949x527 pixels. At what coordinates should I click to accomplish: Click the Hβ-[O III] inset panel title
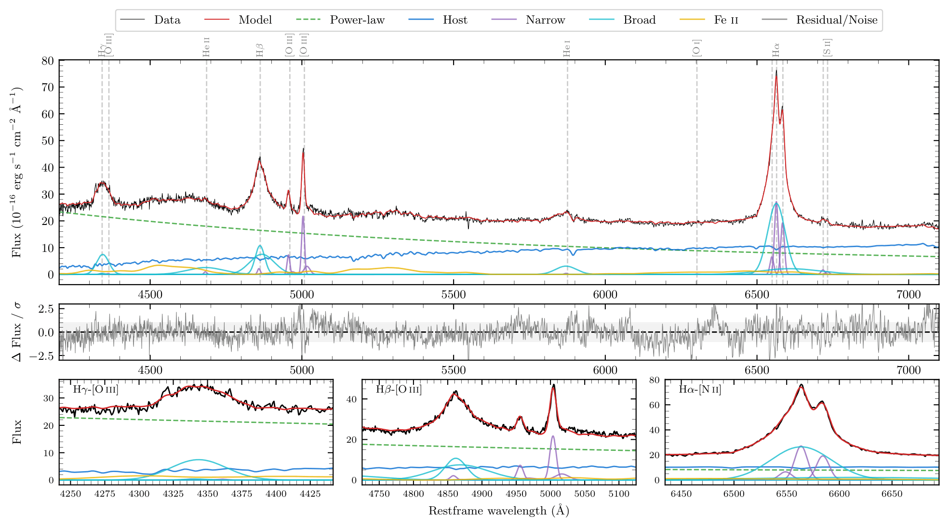point(399,389)
